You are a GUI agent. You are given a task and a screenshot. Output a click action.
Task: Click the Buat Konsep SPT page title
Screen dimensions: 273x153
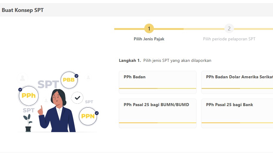click(x=23, y=10)
